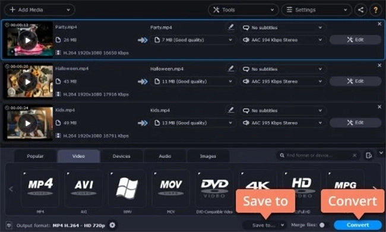Switch to the Devices tab

121,156
